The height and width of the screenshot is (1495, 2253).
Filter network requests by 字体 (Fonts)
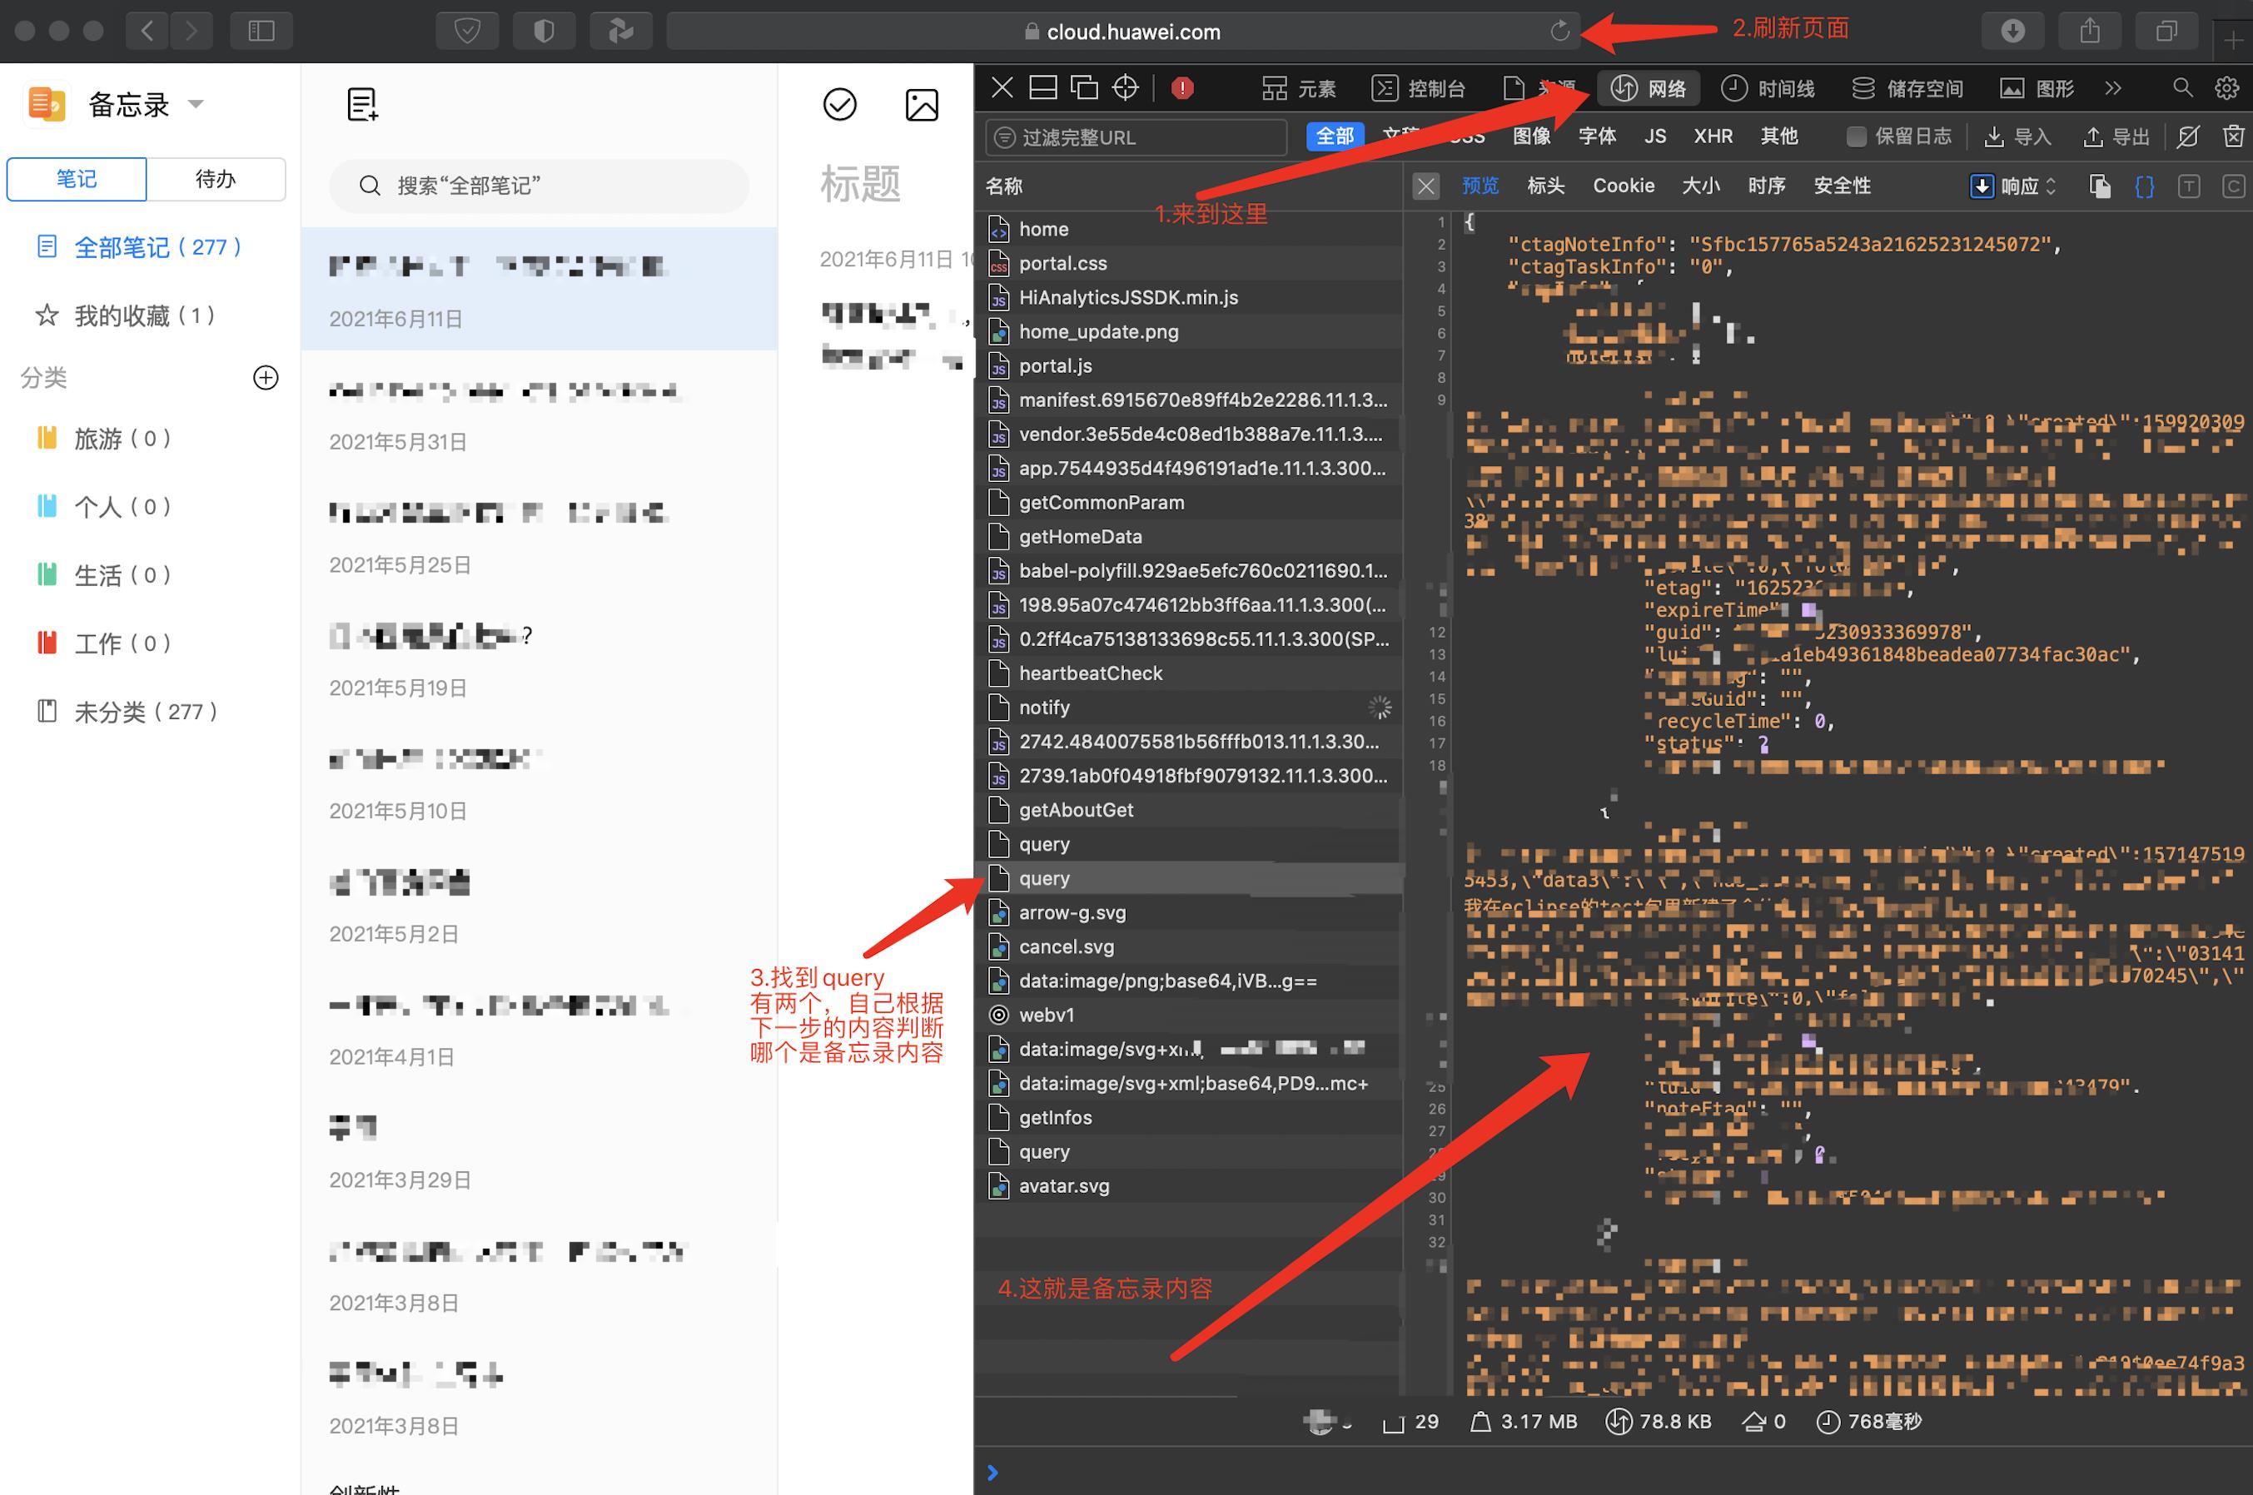coord(1597,137)
